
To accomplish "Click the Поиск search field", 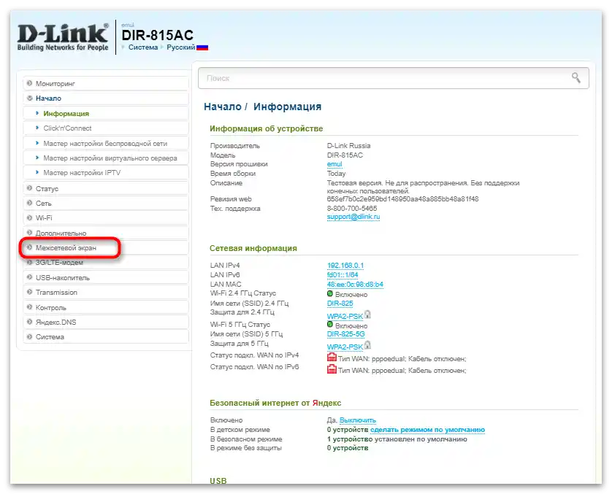I will [394, 78].
